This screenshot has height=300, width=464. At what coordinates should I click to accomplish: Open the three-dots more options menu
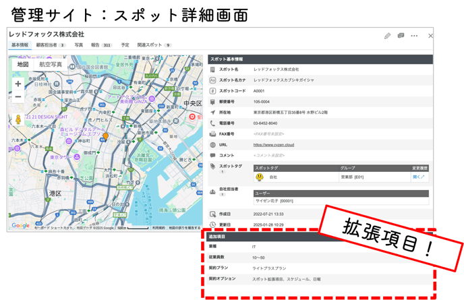click(x=414, y=36)
